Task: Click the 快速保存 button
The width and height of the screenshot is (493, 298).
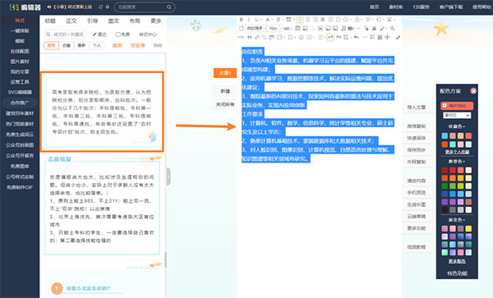Action: coord(417,138)
